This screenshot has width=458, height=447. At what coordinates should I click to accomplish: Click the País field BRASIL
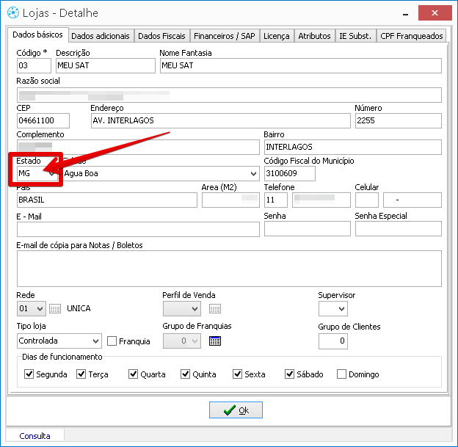107,200
